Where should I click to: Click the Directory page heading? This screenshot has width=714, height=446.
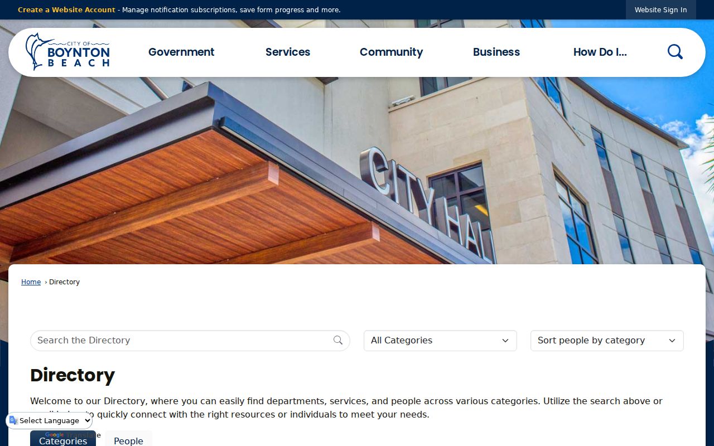[x=73, y=375]
